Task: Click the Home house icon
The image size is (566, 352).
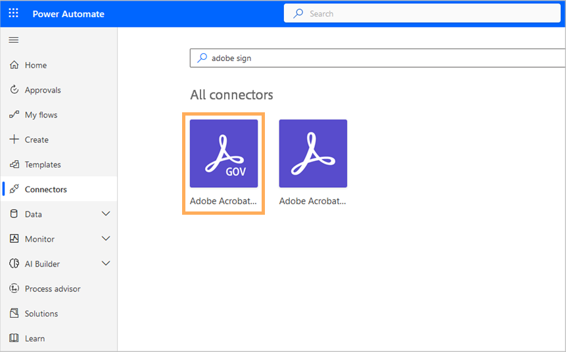Action: coord(14,65)
